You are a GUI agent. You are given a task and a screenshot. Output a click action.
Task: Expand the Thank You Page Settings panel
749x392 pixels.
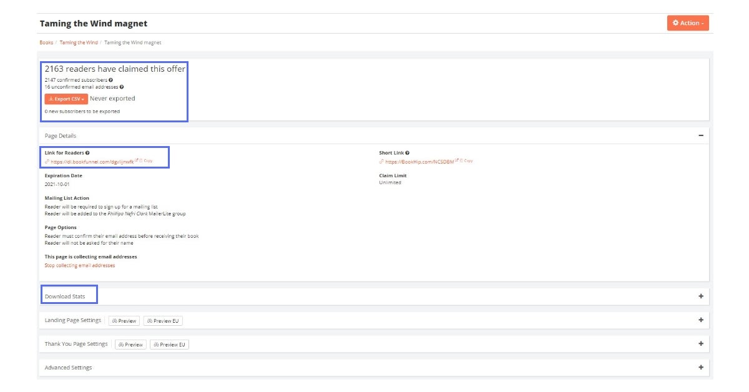(700, 344)
